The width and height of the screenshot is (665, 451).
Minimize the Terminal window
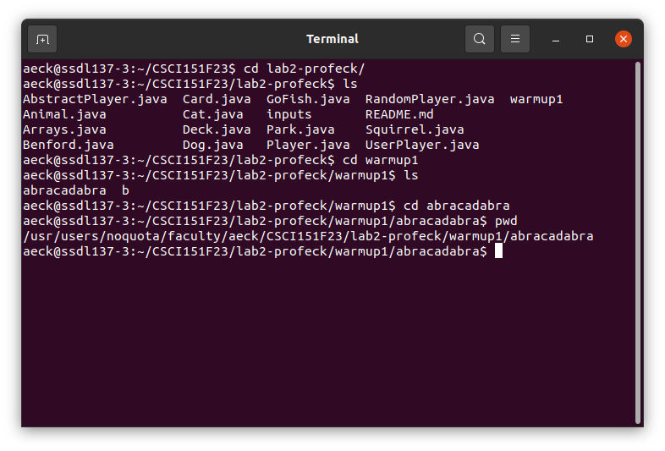coord(556,40)
